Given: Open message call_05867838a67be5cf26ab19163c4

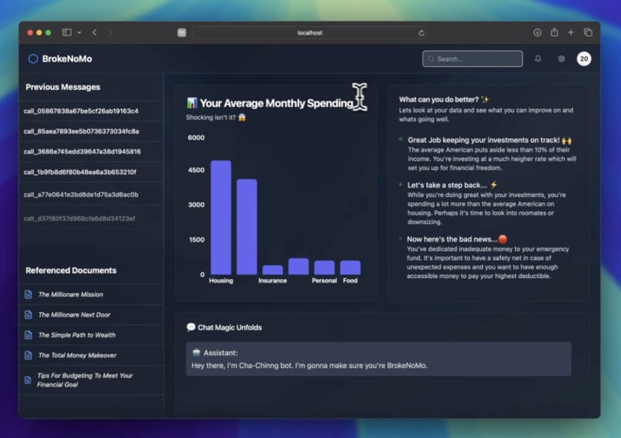Looking at the screenshot, I should [x=91, y=111].
